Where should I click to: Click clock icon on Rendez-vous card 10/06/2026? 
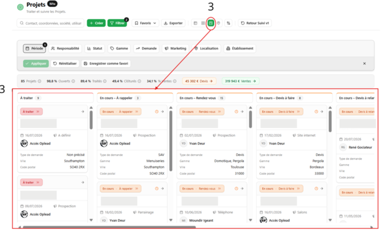tap(236, 188)
